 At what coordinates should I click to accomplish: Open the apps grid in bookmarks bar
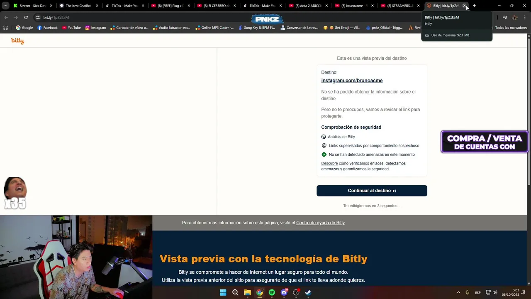[5, 28]
